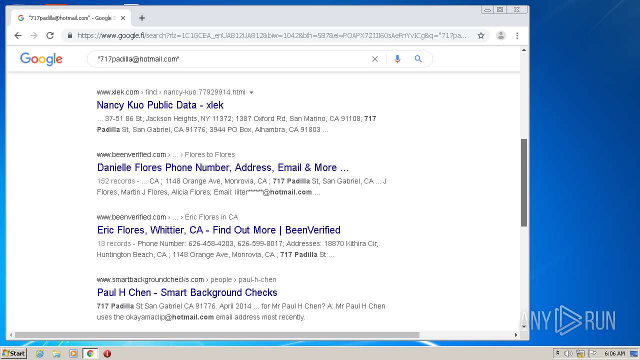Minimize the Chrome window
The image size is (640, 360).
point(487,9)
